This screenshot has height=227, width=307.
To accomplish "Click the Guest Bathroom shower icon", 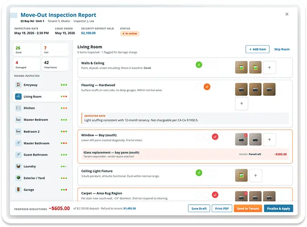I will 18,155.
